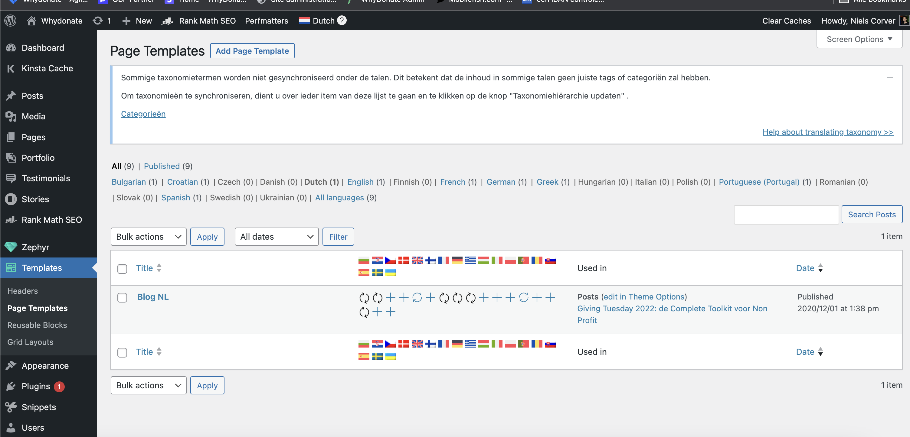
Task: Open the pending updates icon in admin bar
Action: tap(98, 21)
